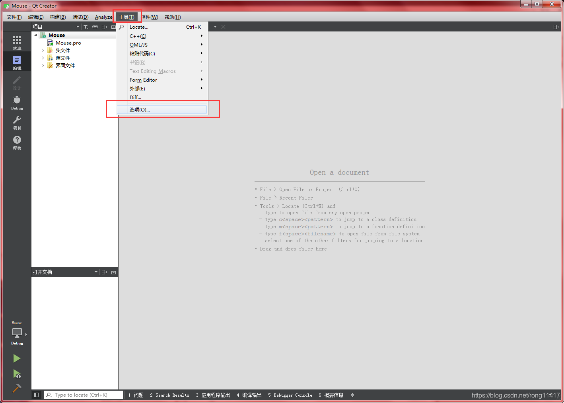The width and height of the screenshot is (564, 403).
Task: Click the link/synchronize icon in the Projects pane
Action: (95, 27)
